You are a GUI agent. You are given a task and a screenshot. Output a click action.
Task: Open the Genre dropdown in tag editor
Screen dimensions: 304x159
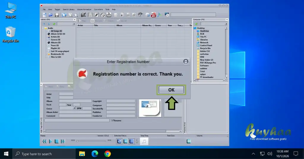(74, 108)
